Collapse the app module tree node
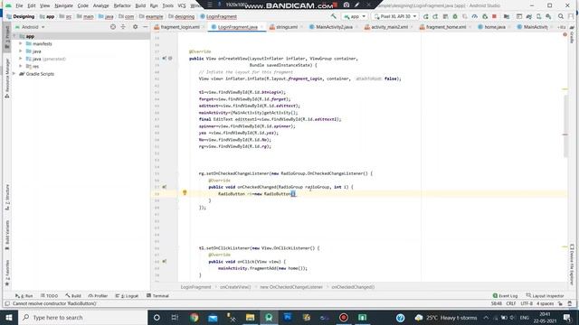 point(14,36)
